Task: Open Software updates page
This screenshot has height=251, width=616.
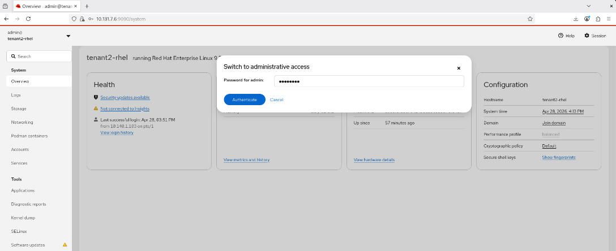Action: click(x=28, y=245)
